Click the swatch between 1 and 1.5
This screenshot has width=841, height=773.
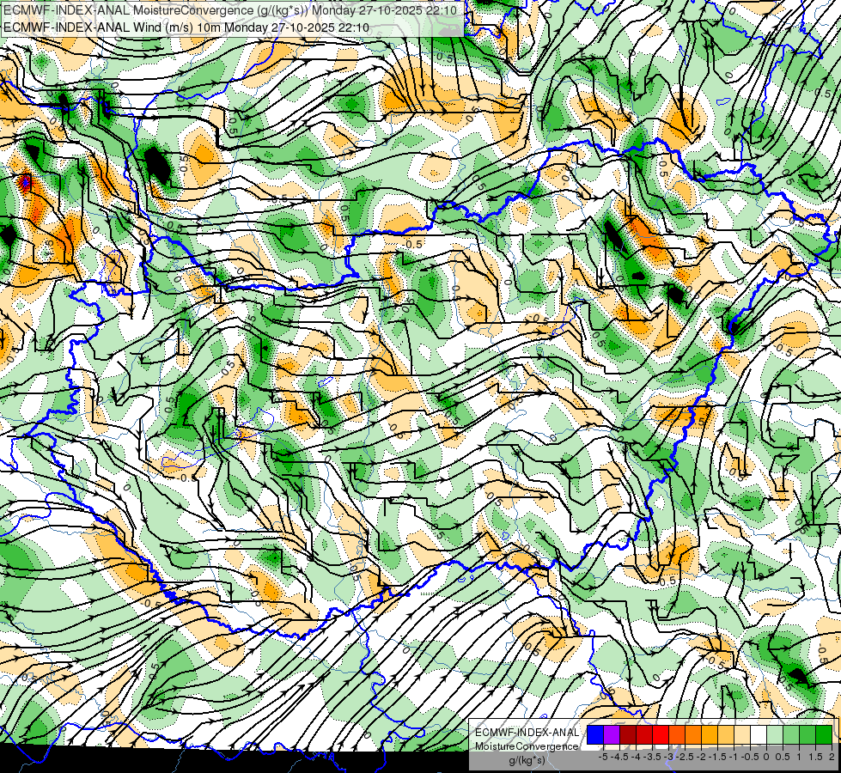(x=807, y=735)
